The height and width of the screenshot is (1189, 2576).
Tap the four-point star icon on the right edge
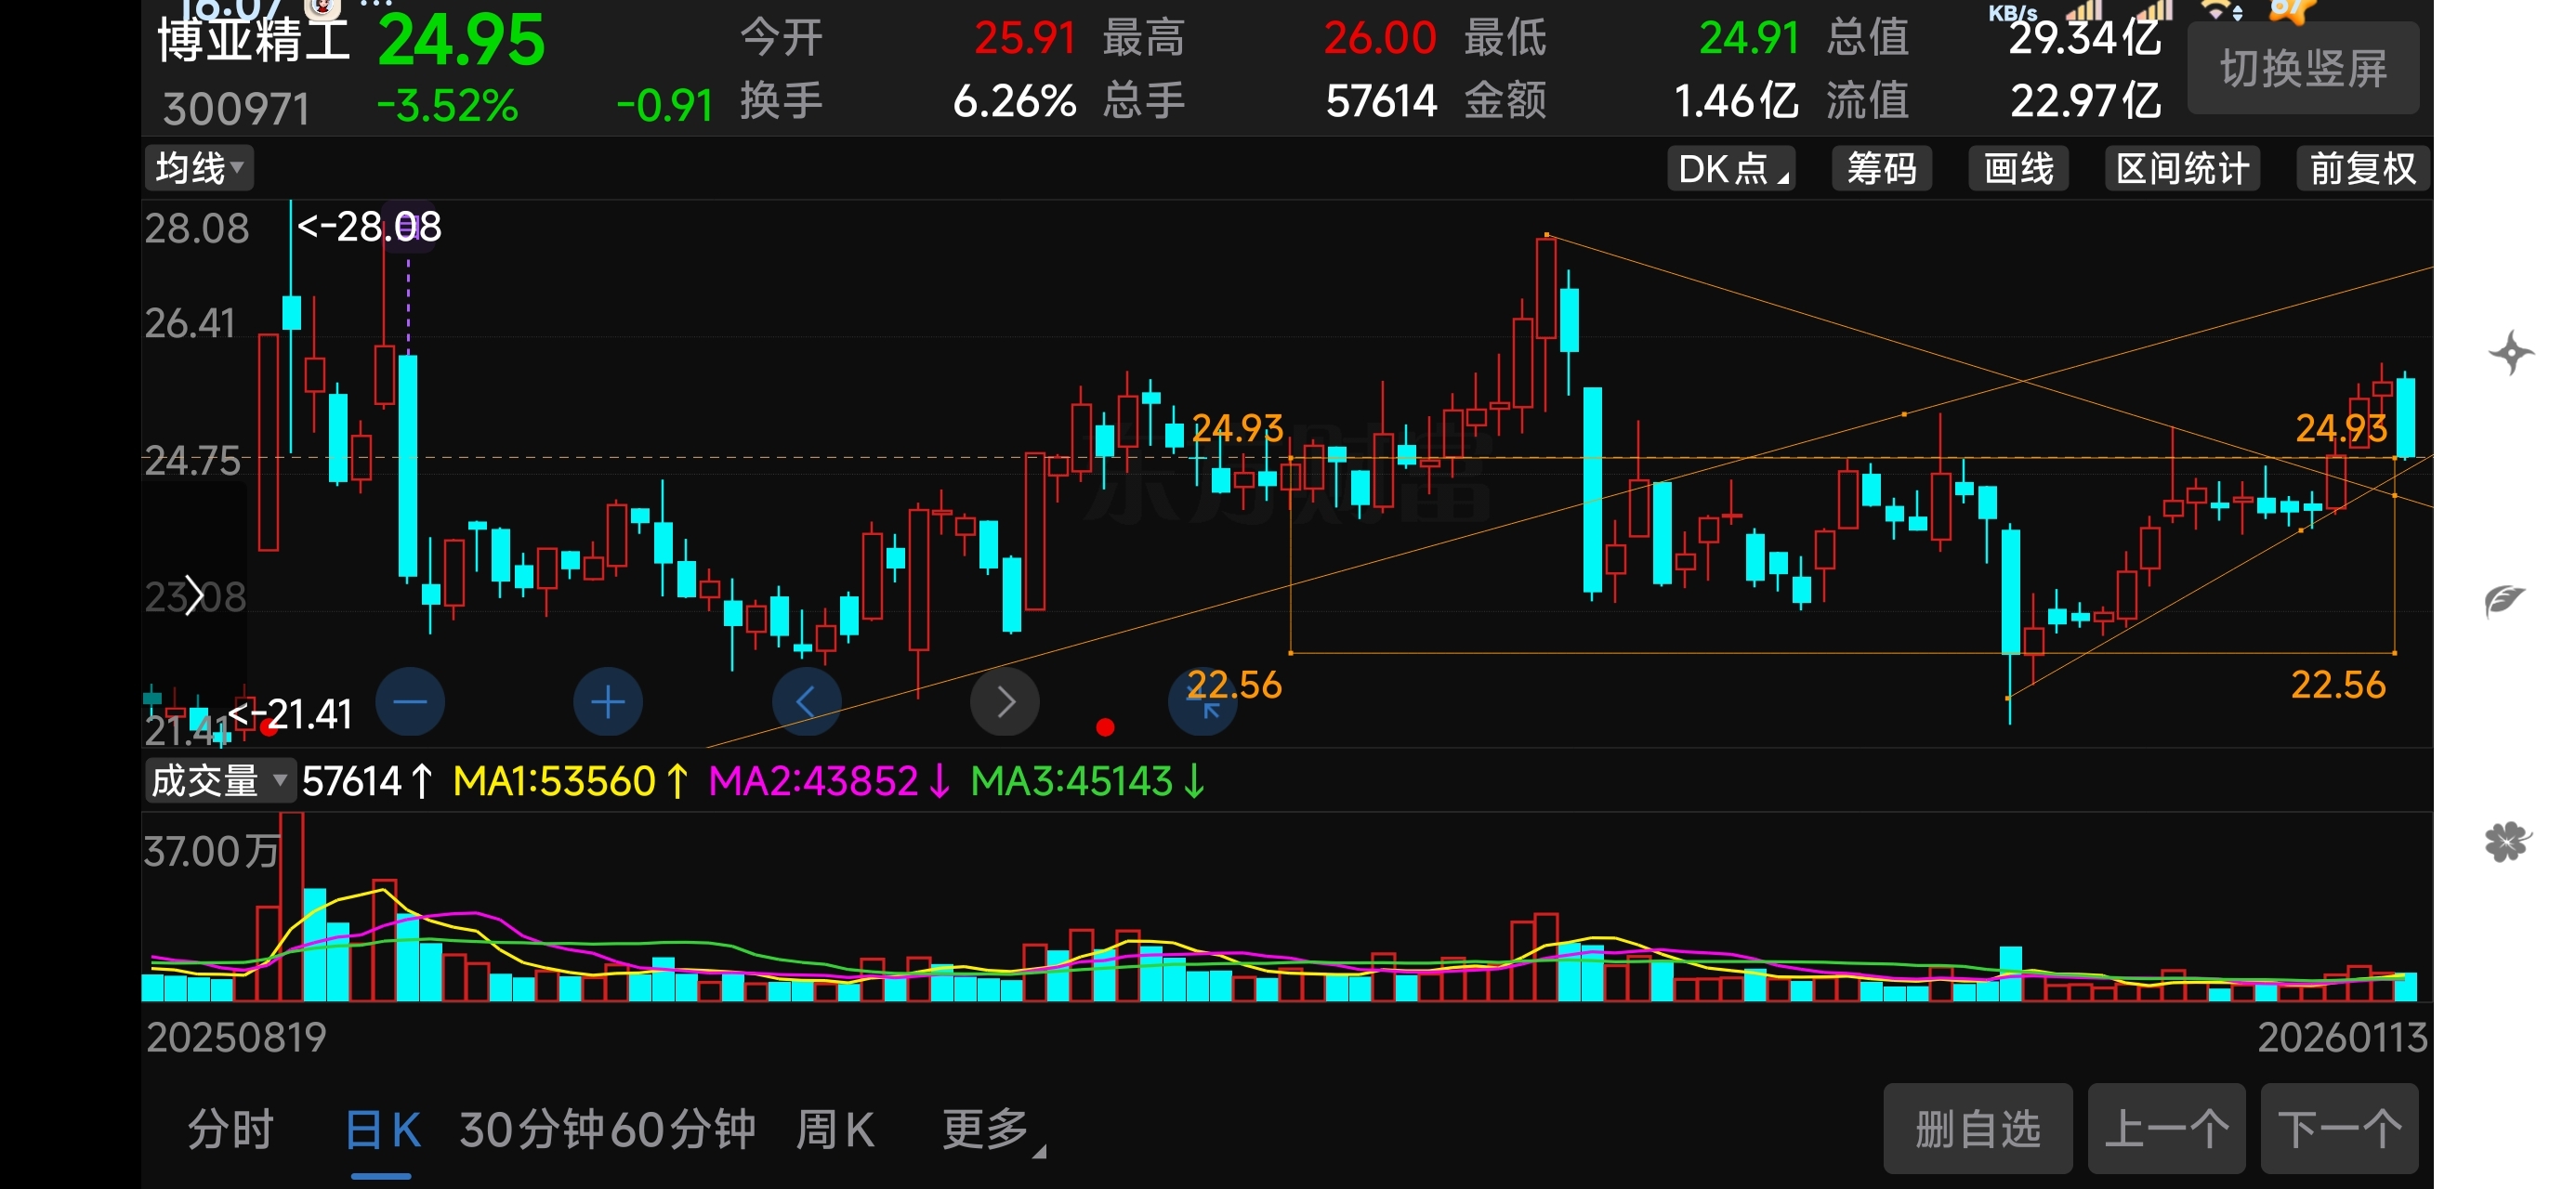click(x=2510, y=353)
